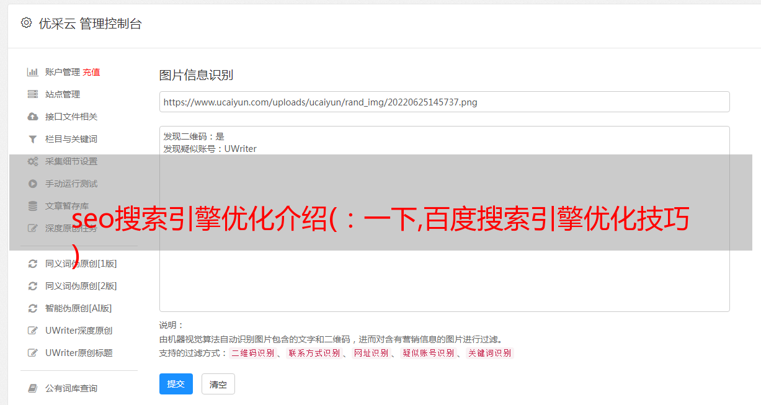Click the gear icon beside 优采云 管理控制台
This screenshot has height=405, width=761.
26,23
